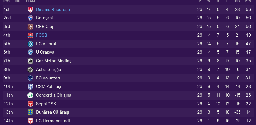
Task: Click the FC Viitorul round crest icon
Action: [30, 44]
